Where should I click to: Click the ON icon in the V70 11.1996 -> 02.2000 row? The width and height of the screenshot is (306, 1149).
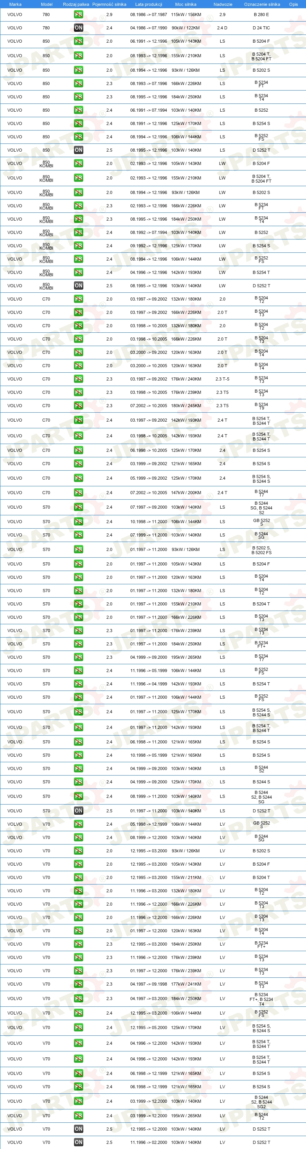pyautogui.click(x=78, y=1142)
